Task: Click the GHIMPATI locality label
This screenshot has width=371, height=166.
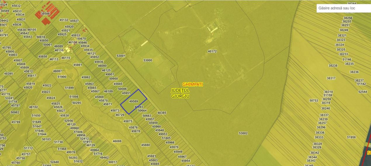Action: coord(193,84)
